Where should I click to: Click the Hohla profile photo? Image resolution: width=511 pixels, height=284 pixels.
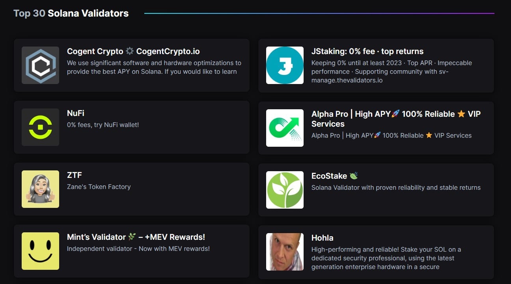click(285, 252)
